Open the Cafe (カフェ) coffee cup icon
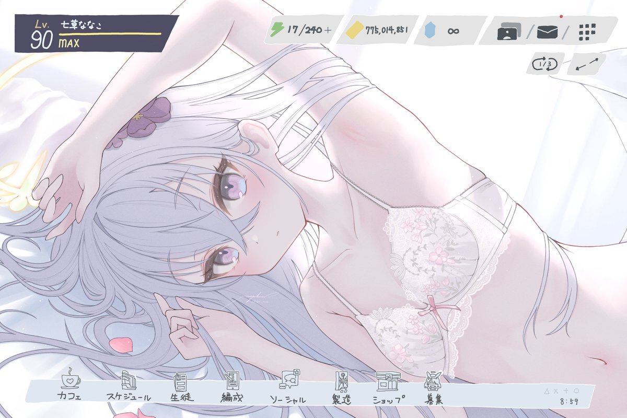 [x=70, y=378]
